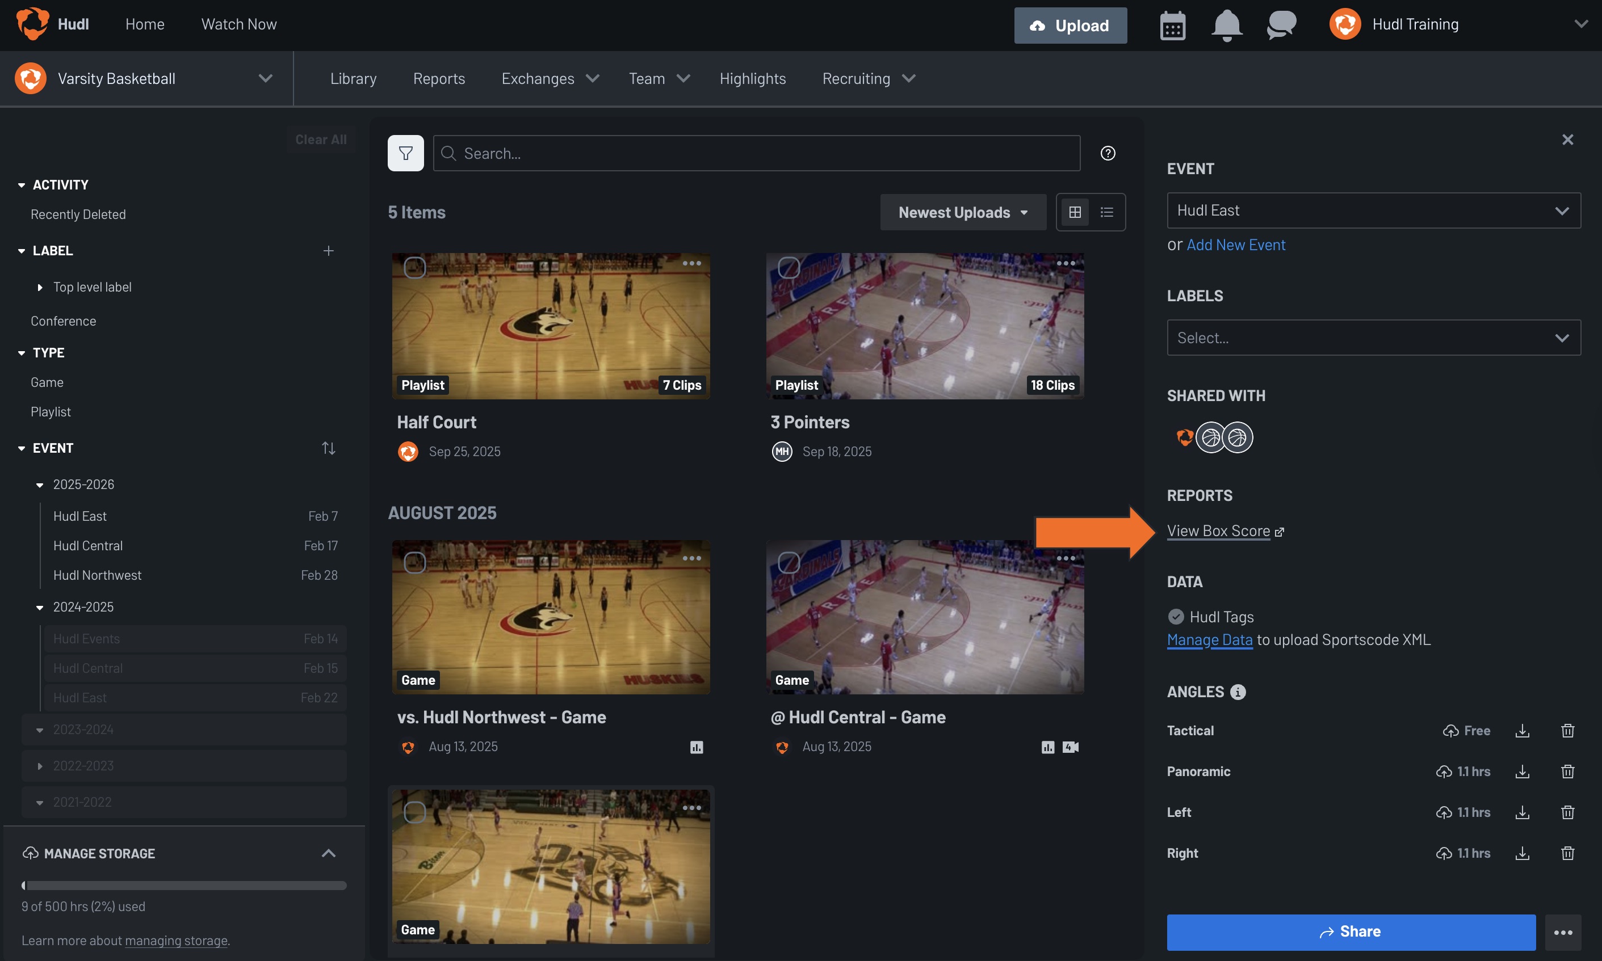Open more options on vs. Hudl Northwest game
This screenshot has width=1602, height=961.
click(691, 558)
